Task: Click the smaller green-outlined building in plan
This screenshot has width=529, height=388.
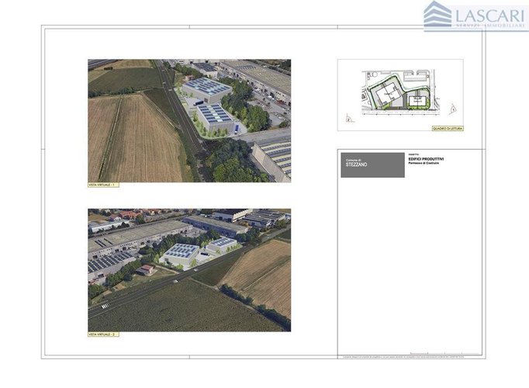Action: [x=419, y=99]
